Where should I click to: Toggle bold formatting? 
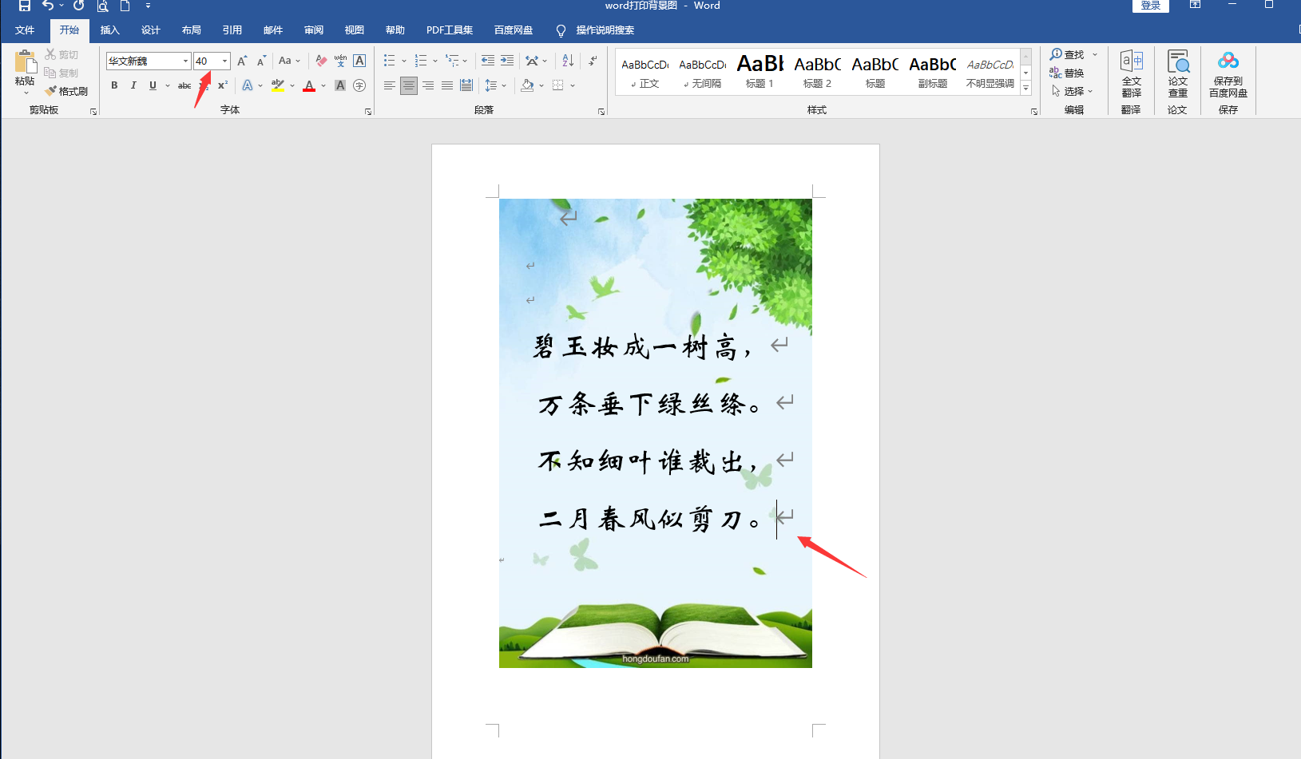point(114,85)
